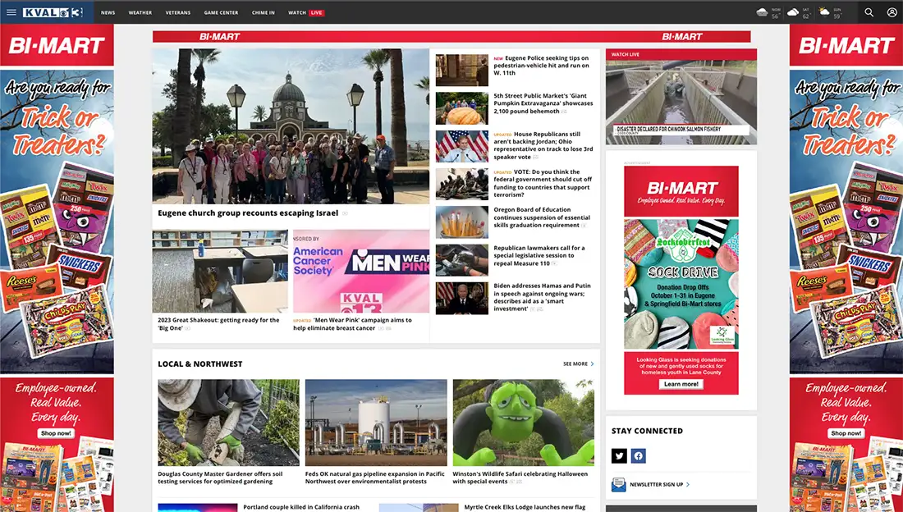Open Republican lawmakers Measure 110 story
Image resolution: width=903 pixels, height=512 pixels.
click(x=539, y=256)
